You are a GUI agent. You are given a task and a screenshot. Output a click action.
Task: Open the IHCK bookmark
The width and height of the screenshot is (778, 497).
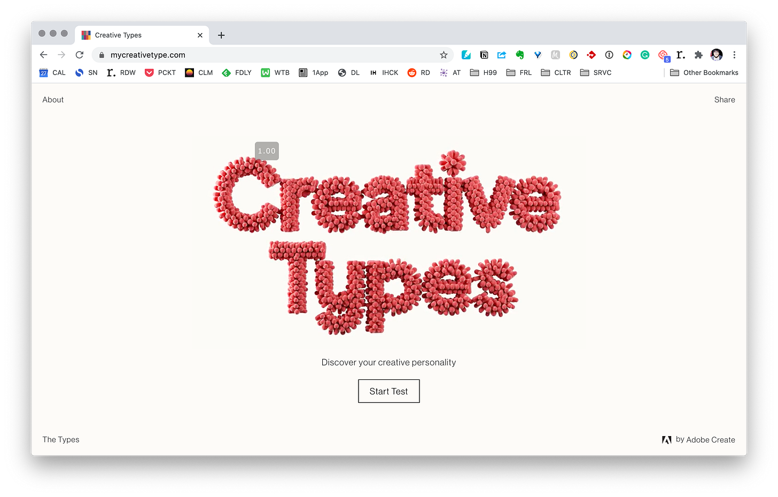tap(384, 73)
